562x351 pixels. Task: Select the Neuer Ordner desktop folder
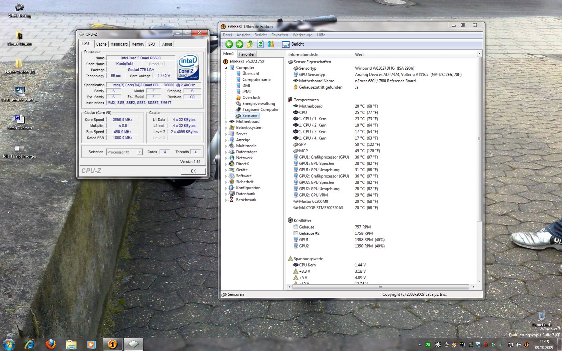coord(20,38)
